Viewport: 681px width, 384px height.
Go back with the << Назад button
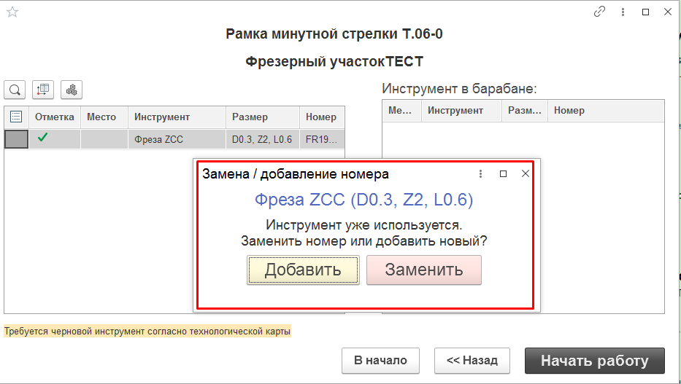[x=472, y=361]
